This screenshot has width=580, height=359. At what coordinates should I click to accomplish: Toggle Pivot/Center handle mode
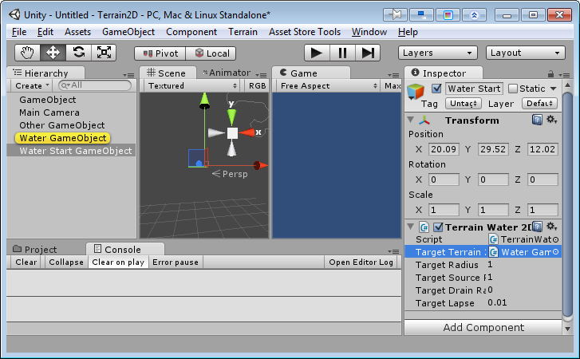160,53
